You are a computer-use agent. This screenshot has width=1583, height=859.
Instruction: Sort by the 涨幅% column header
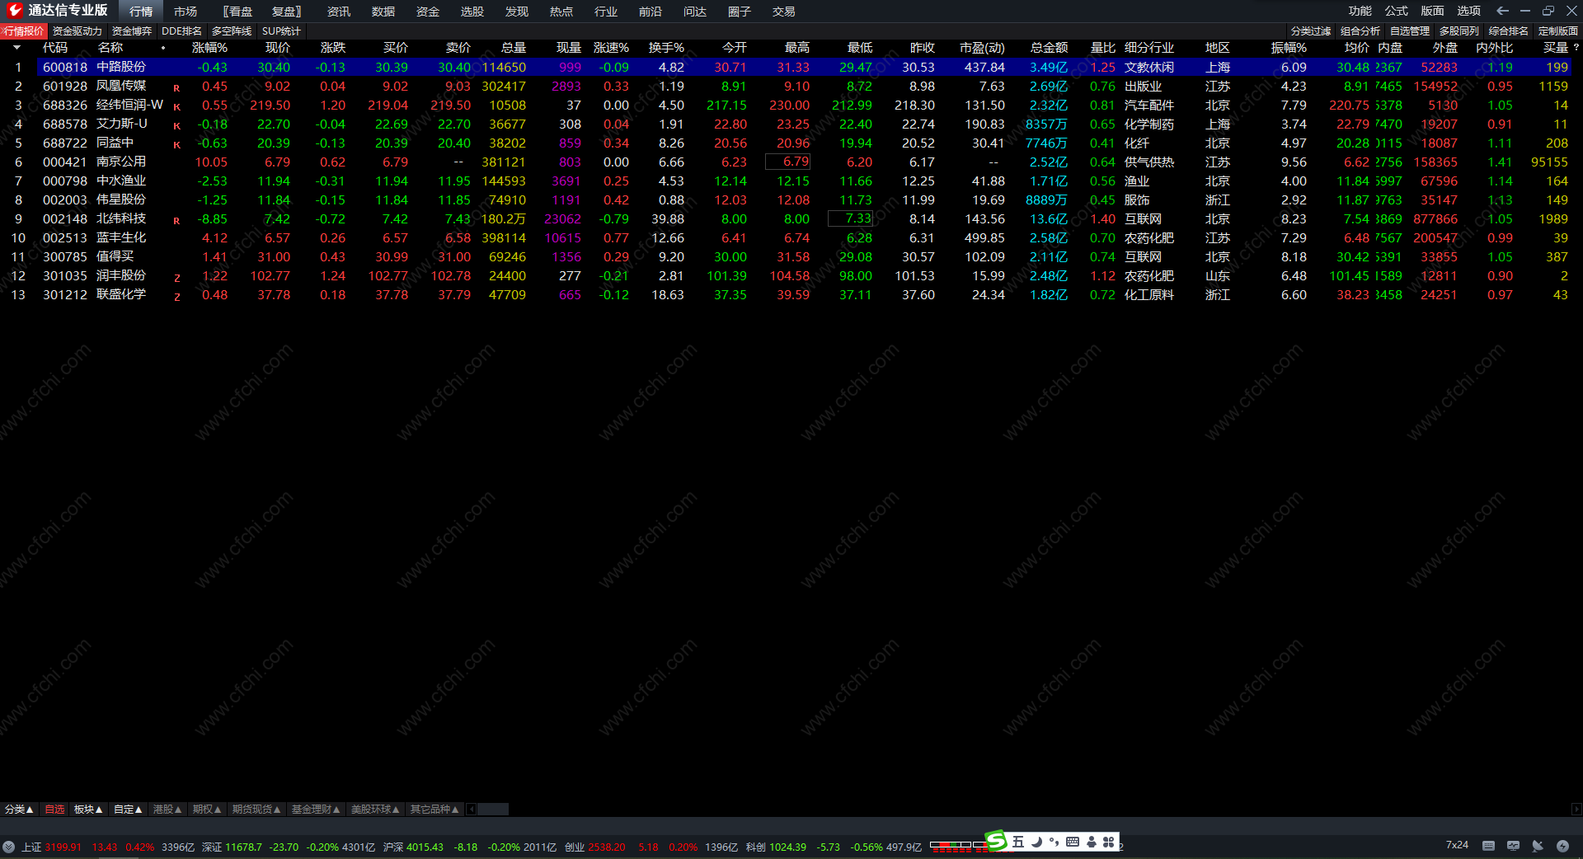209,48
